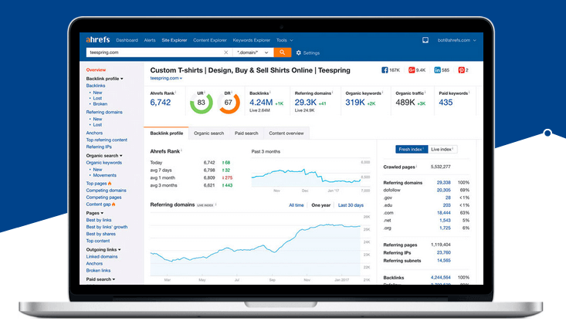Click the 435 paid keywords value
This screenshot has width=566, height=331.
click(446, 103)
